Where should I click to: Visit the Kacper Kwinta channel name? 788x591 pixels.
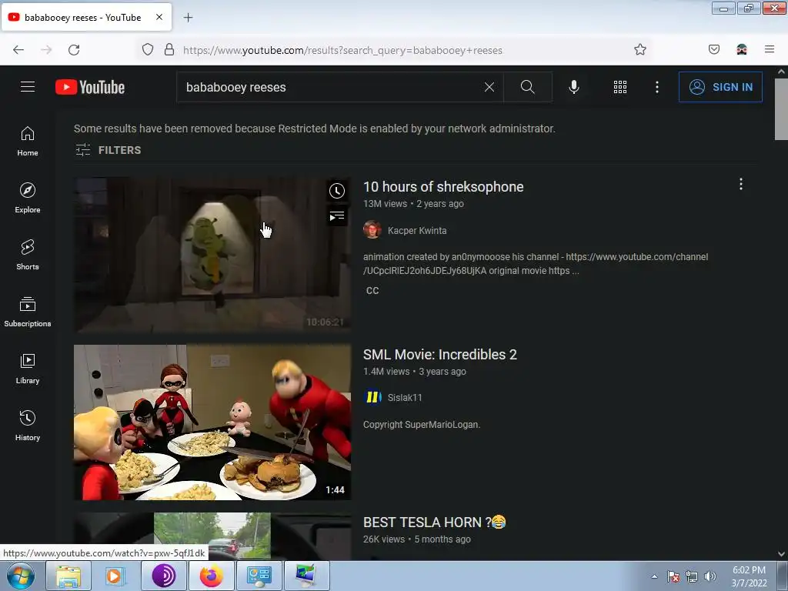(417, 230)
